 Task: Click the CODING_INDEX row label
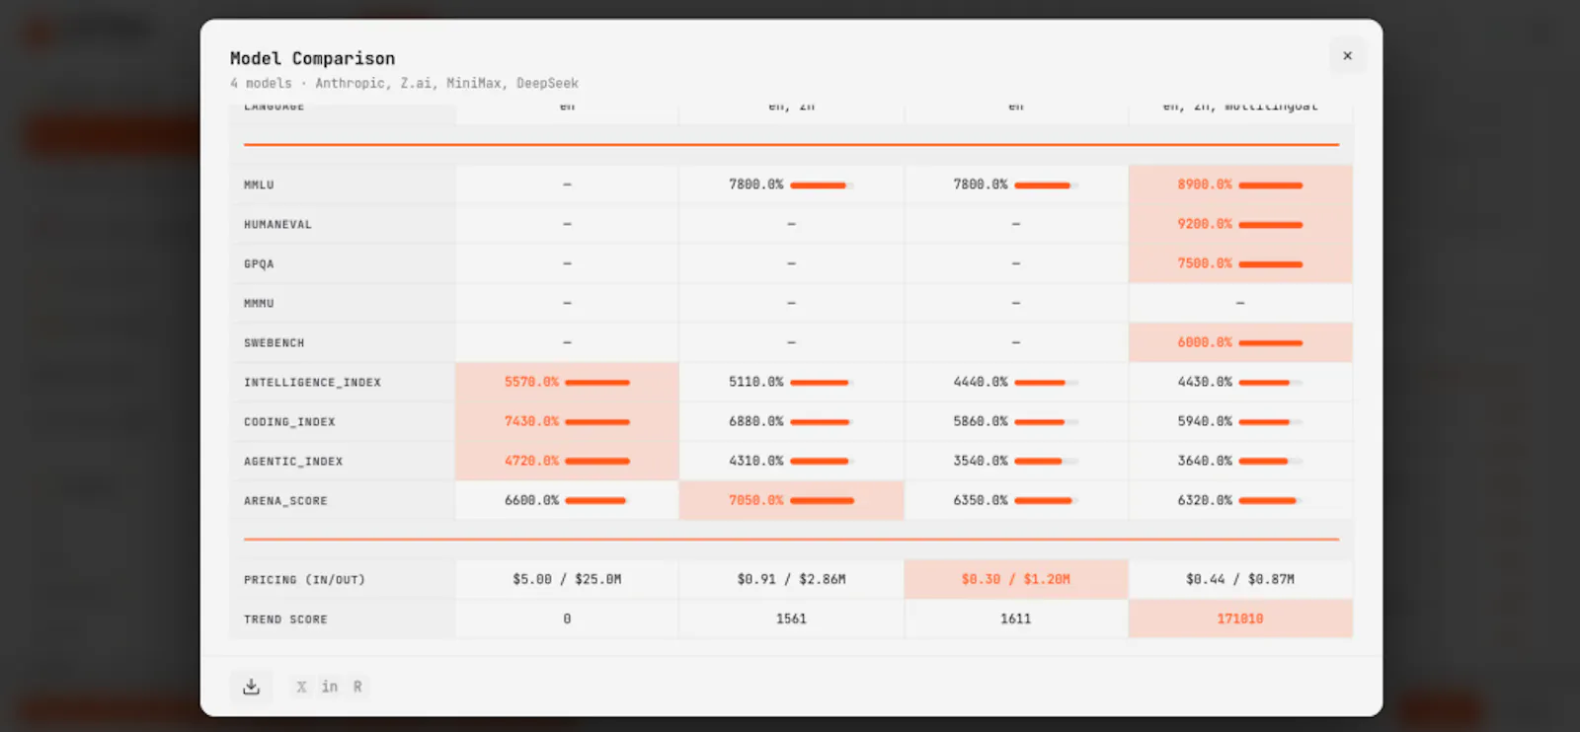(x=289, y=421)
